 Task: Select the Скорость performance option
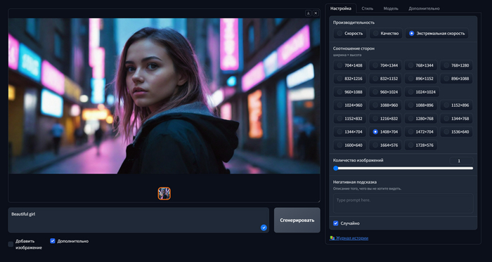point(350,33)
